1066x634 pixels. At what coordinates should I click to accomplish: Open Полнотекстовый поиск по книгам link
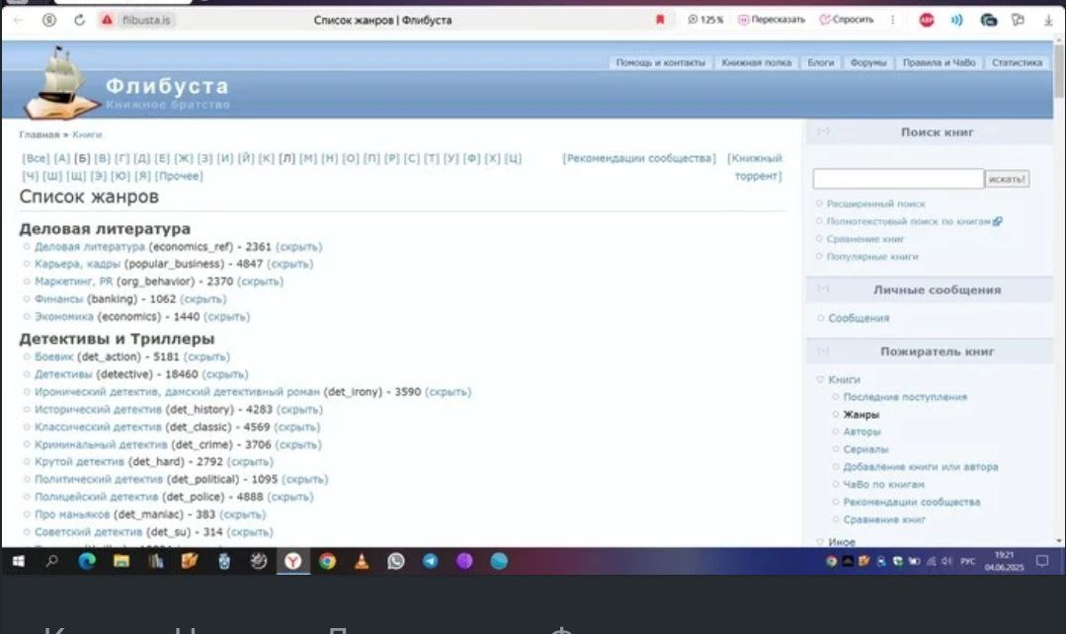(908, 221)
